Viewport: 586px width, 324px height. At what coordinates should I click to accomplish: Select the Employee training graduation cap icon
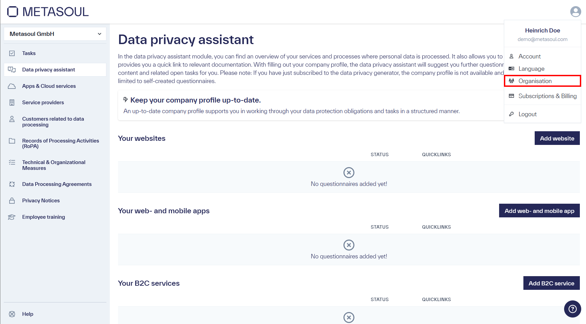click(x=12, y=217)
